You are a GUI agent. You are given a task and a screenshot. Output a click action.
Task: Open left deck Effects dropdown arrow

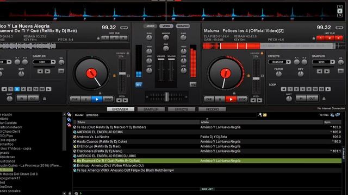[x=9, y=62]
